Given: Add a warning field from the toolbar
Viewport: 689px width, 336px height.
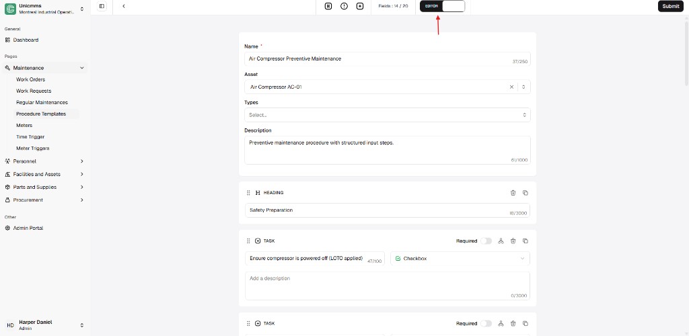Looking at the screenshot, I should tap(344, 6).
